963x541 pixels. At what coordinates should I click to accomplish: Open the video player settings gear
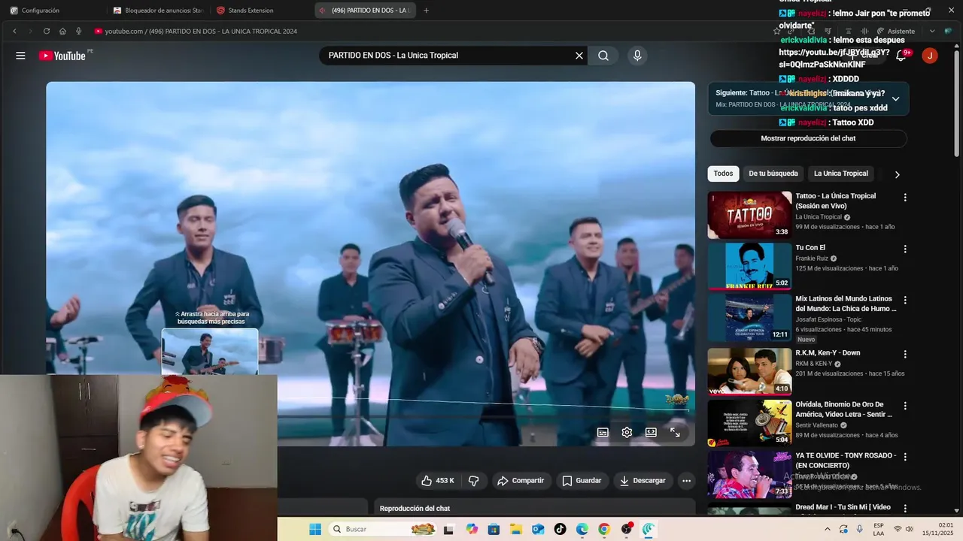coord(627,432)
